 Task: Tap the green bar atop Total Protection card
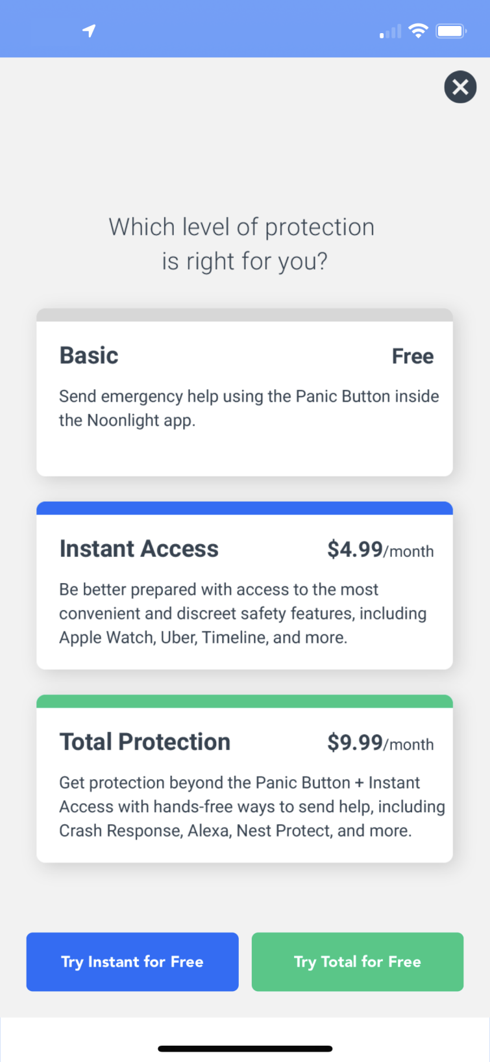(245, 701)
